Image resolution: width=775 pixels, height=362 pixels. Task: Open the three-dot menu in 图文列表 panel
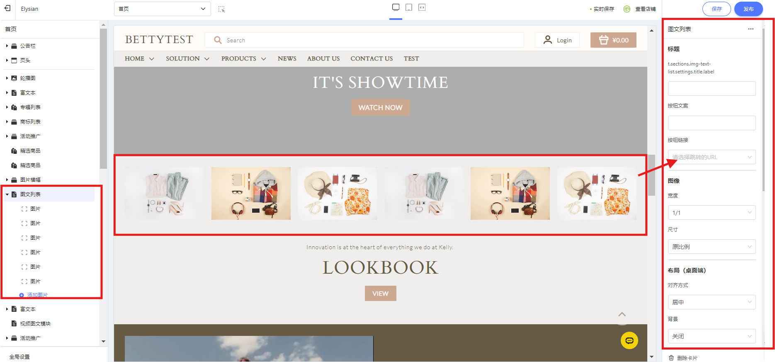pyautogui.click(x=751, y=29)
